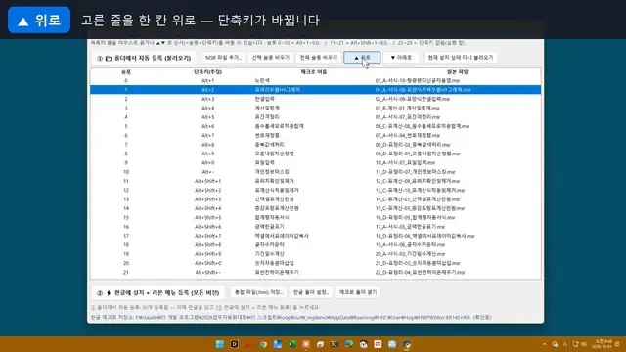This screenshot has width=626, height=352.
Task: Click the '원본 파일' column header
Action: point(457,72)
